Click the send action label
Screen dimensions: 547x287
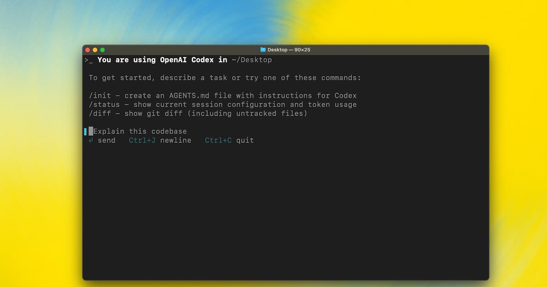pyautogui.click(x=107, y=140)
